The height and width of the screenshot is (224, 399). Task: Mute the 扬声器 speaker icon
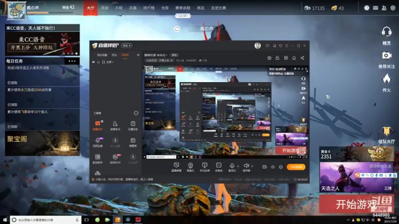[246, 166]
